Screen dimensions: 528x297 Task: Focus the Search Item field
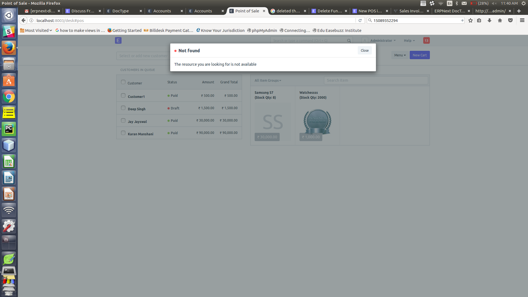[376, 80]
